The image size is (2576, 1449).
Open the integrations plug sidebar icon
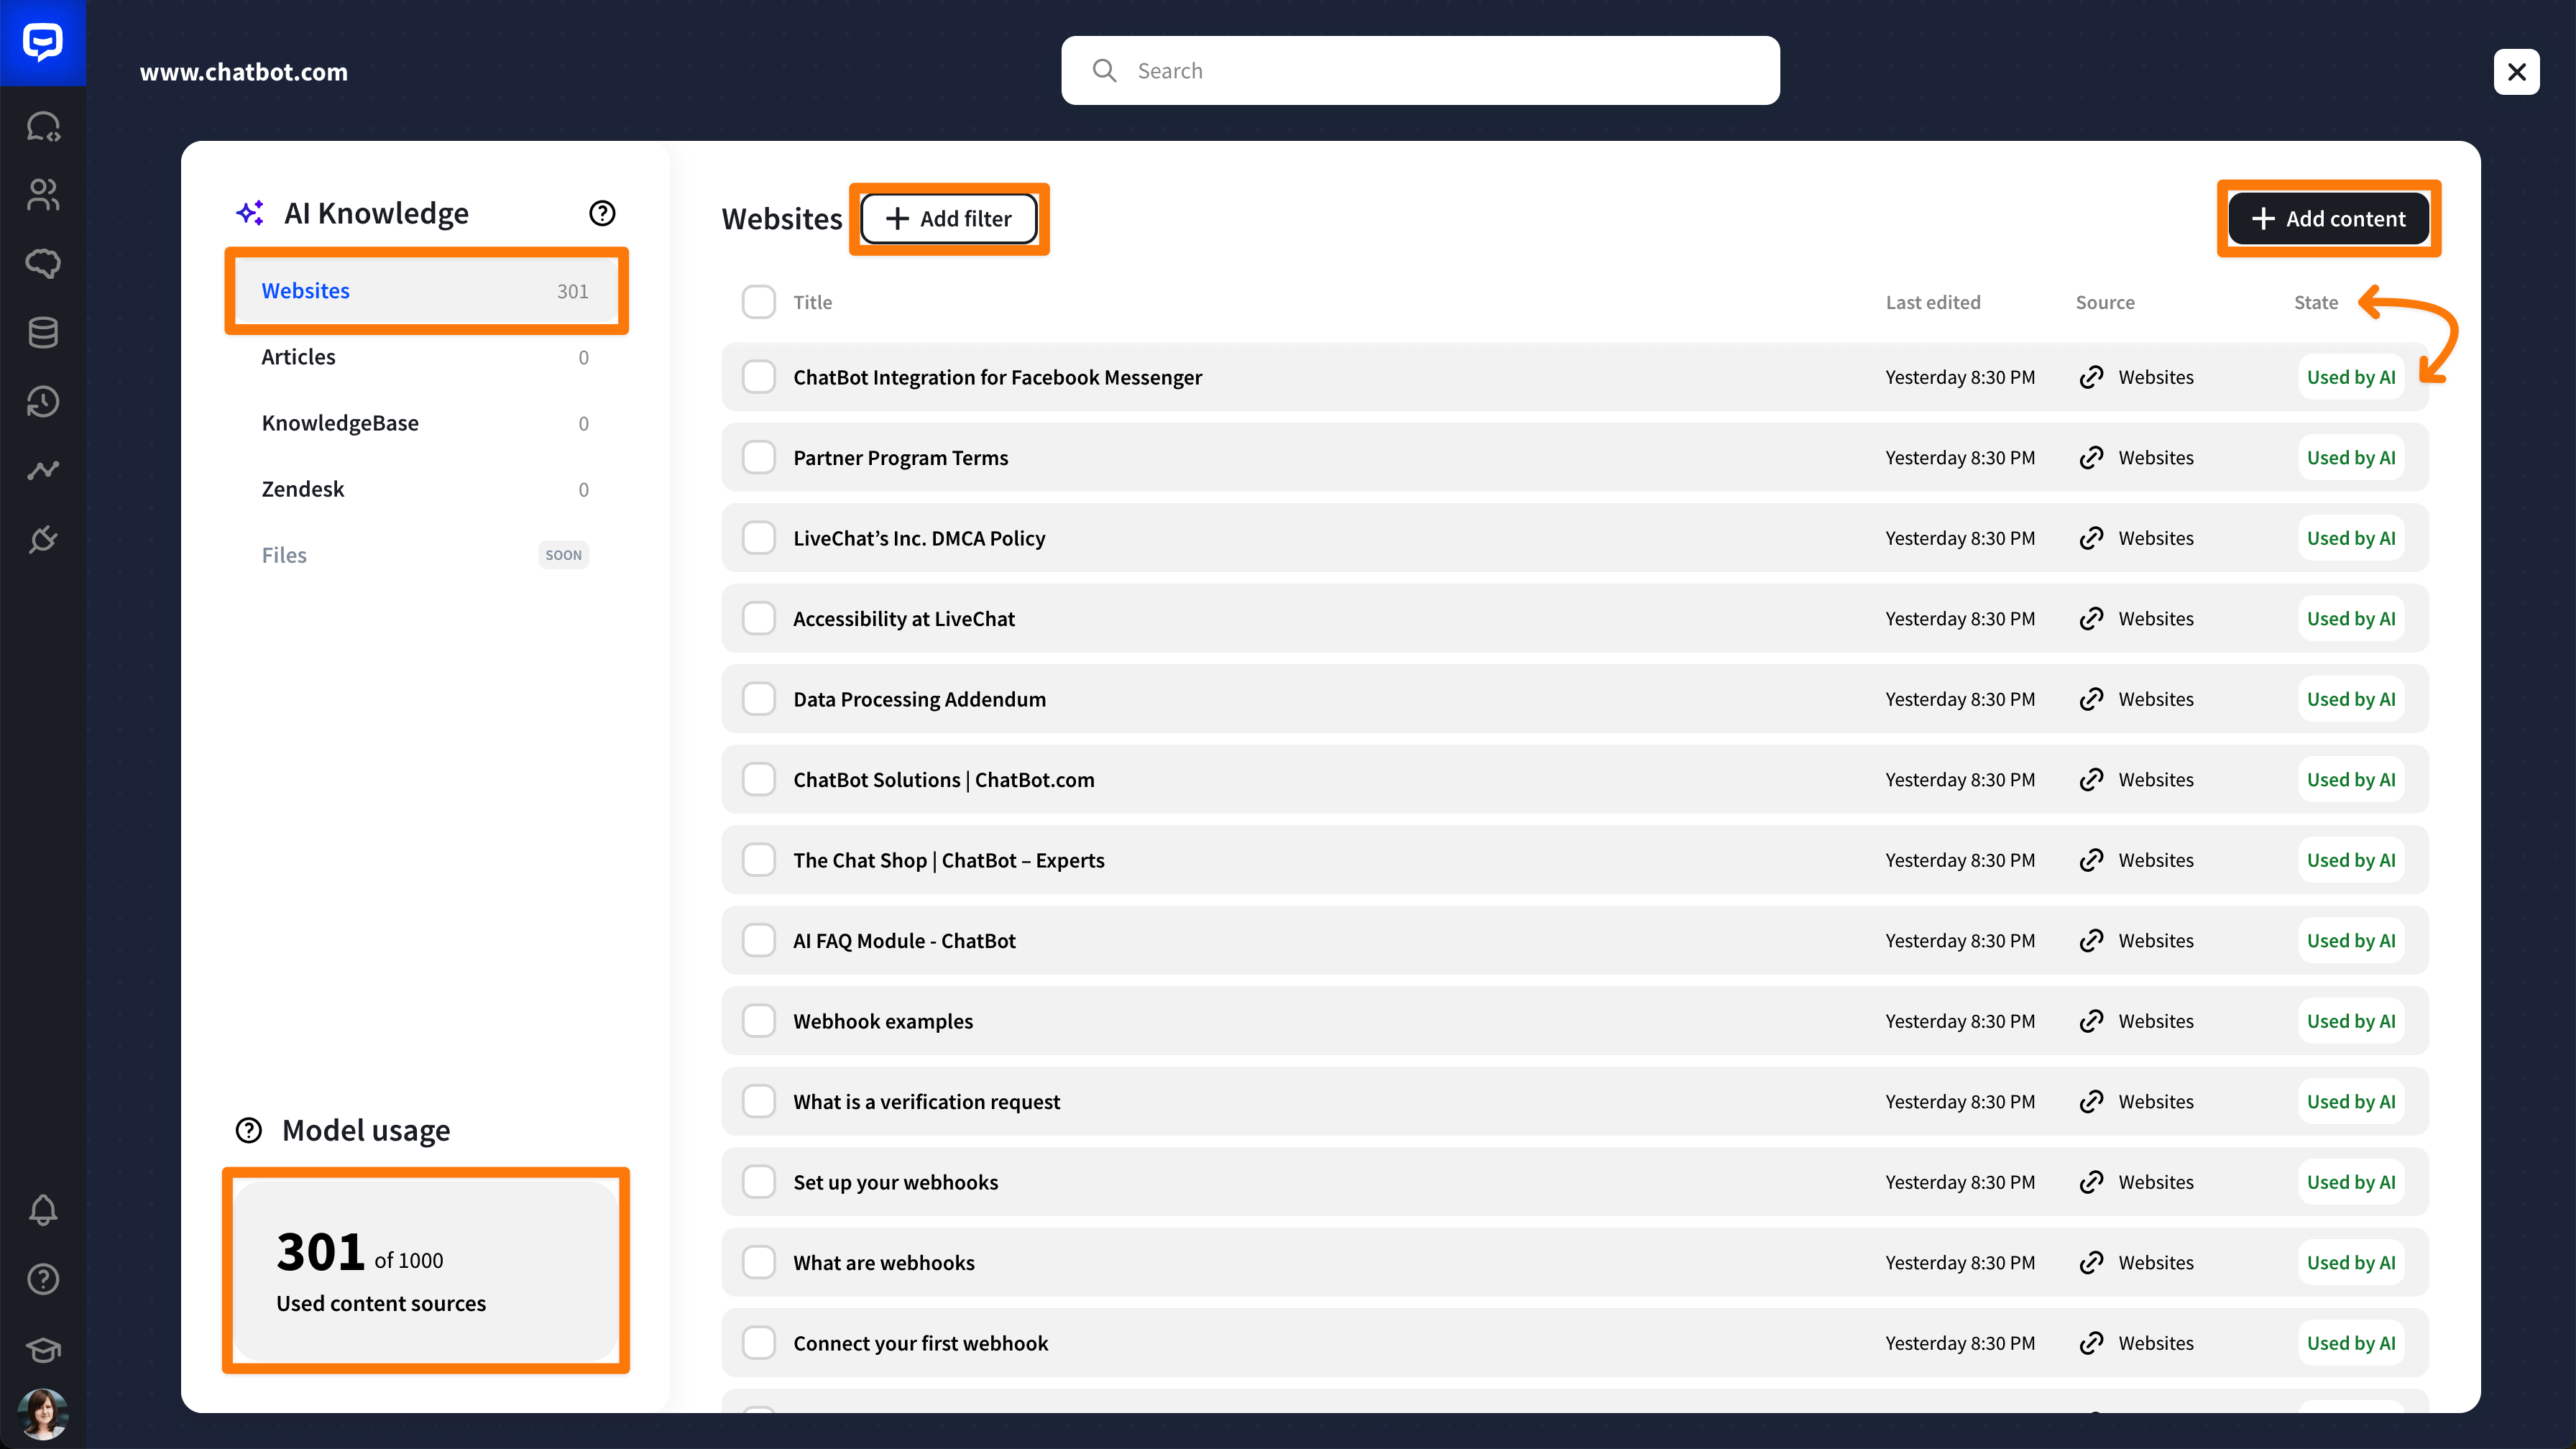point(43,540)
